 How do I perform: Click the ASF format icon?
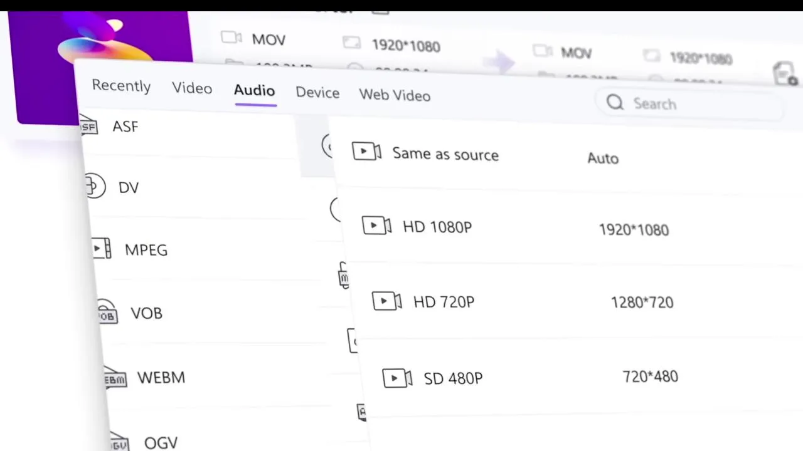(x=89, y=127)
